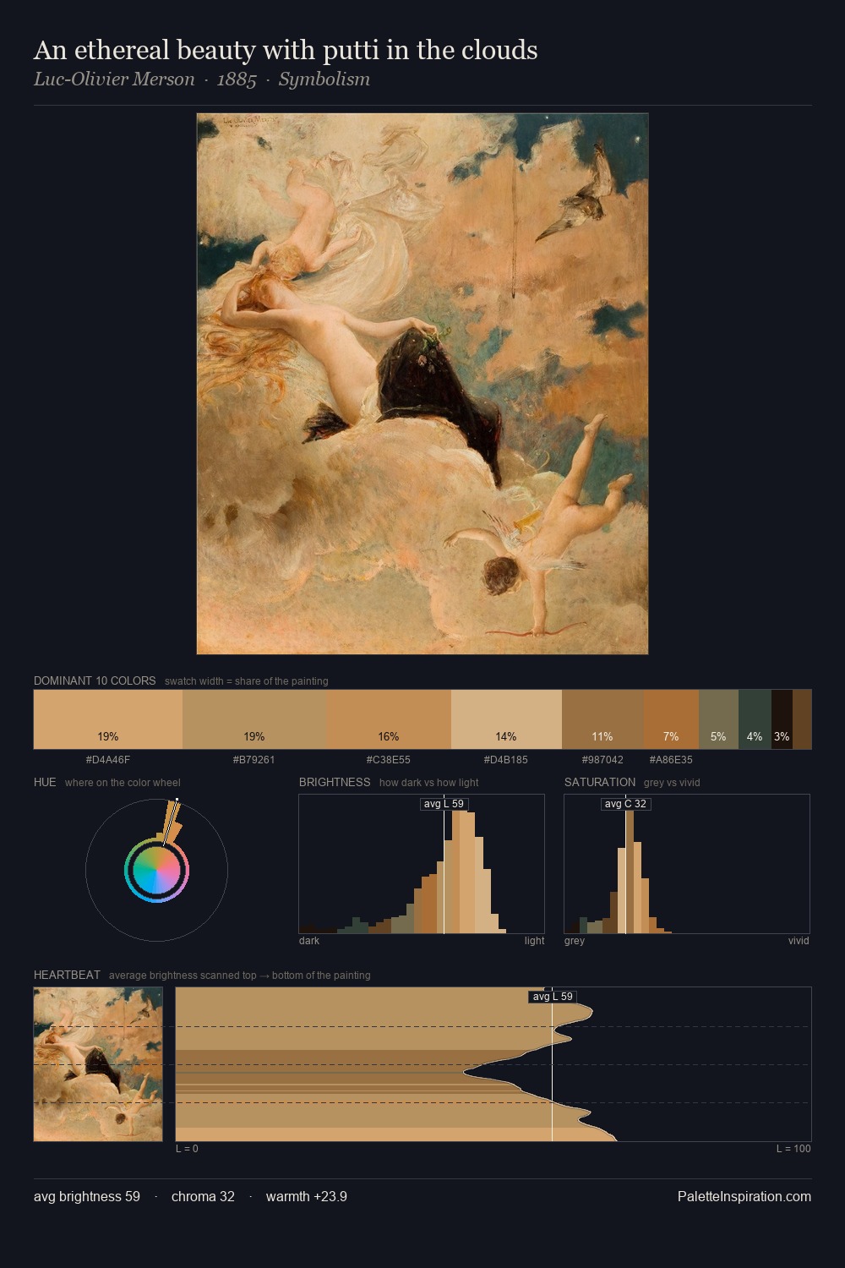
Task: Click the #D4B185 hex code text
Action: 506,759
